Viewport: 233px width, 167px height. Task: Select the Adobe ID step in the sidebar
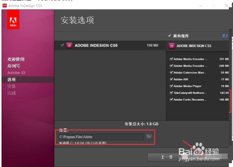[16, 73]
